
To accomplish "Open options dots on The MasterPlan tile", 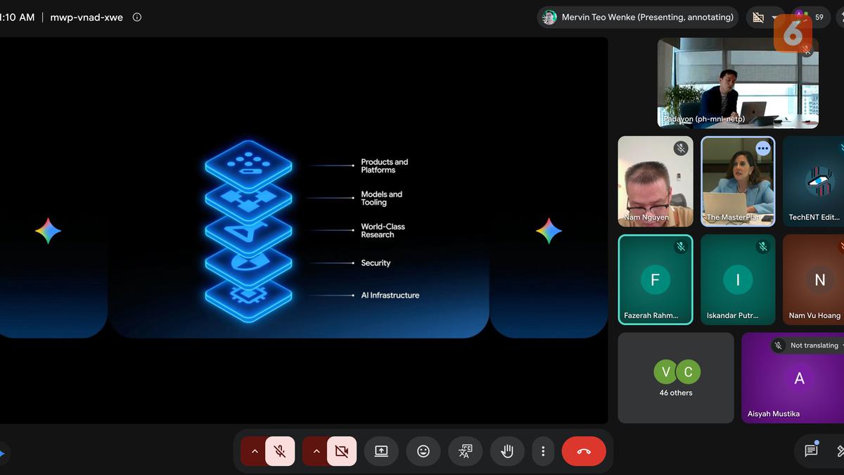I will (x=763, y=148).
